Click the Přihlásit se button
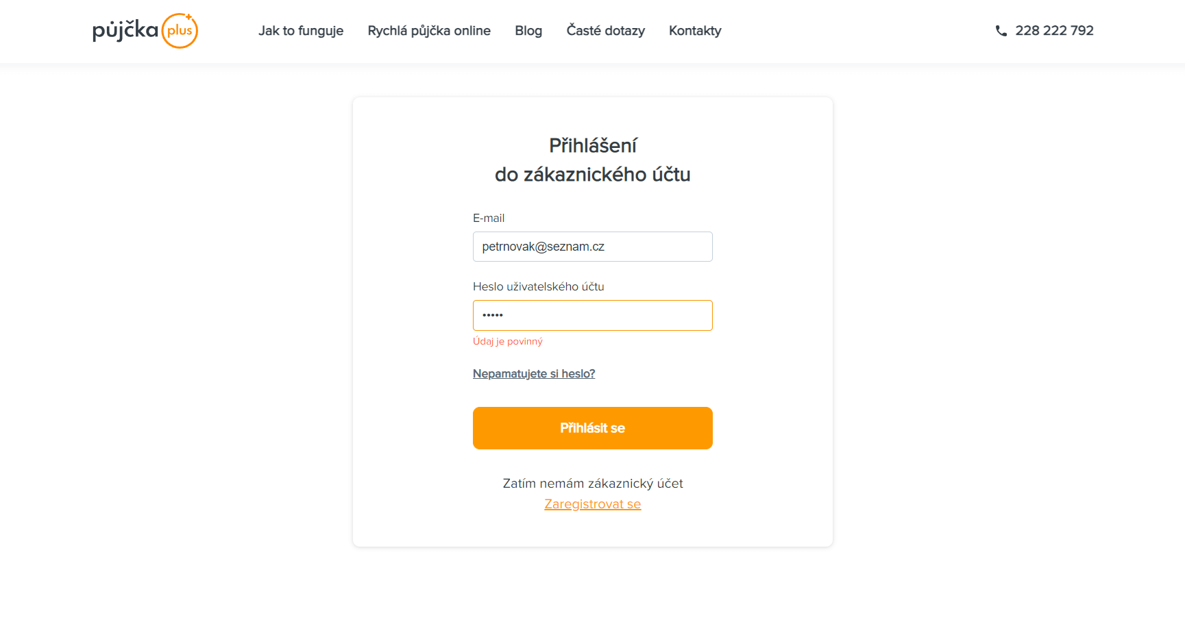This screenshot has width=1185, height=635. point(593,428)
